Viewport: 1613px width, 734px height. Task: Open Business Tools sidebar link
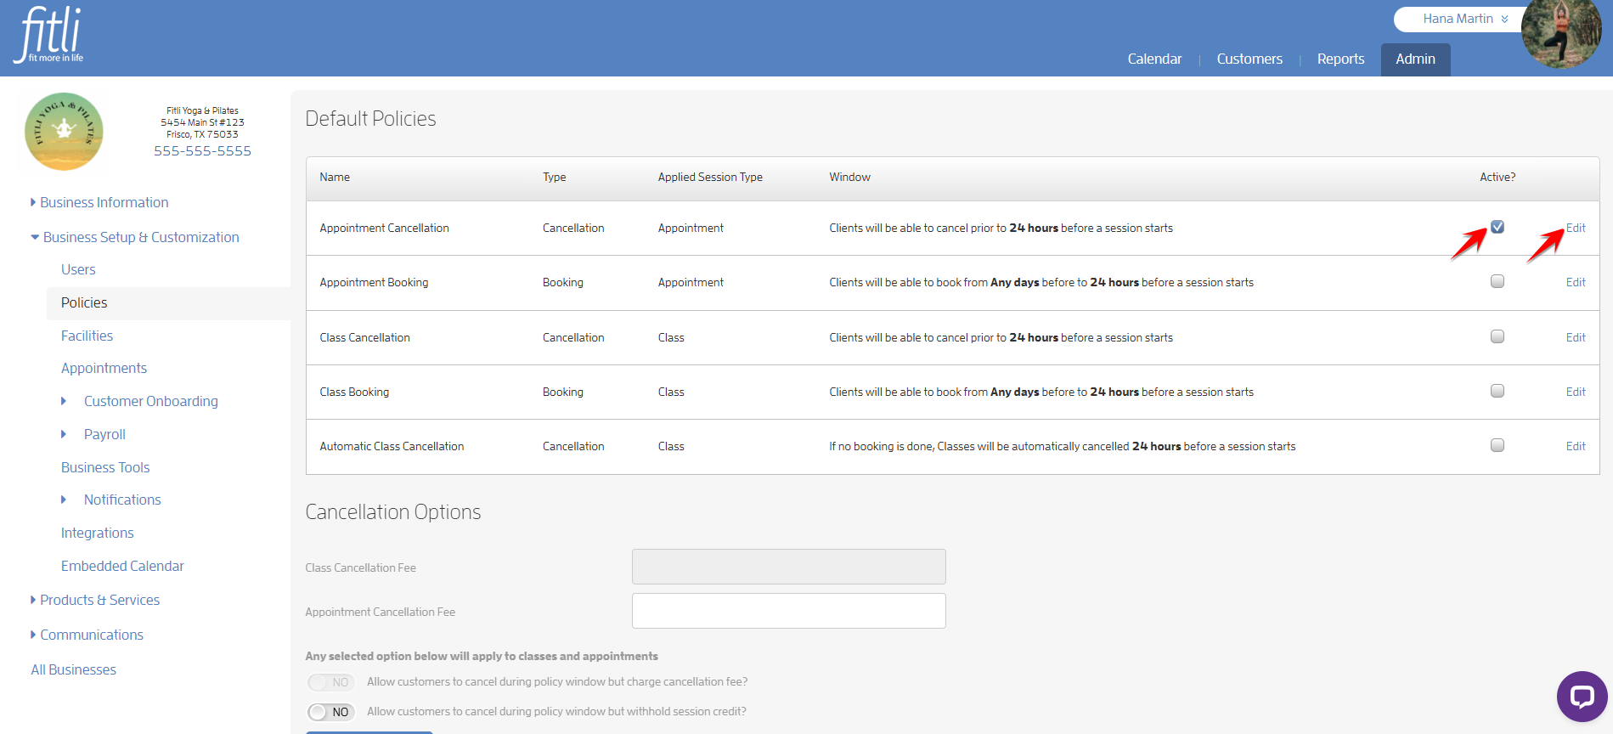point(105,467)
